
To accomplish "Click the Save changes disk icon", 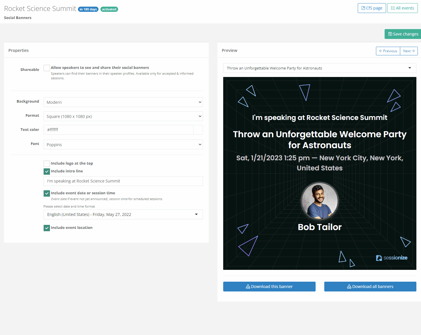I will coord(390,34).
